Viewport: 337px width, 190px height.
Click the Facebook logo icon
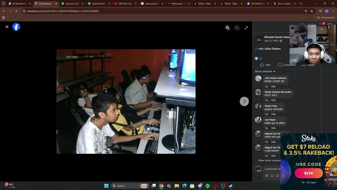coord(16,27)
